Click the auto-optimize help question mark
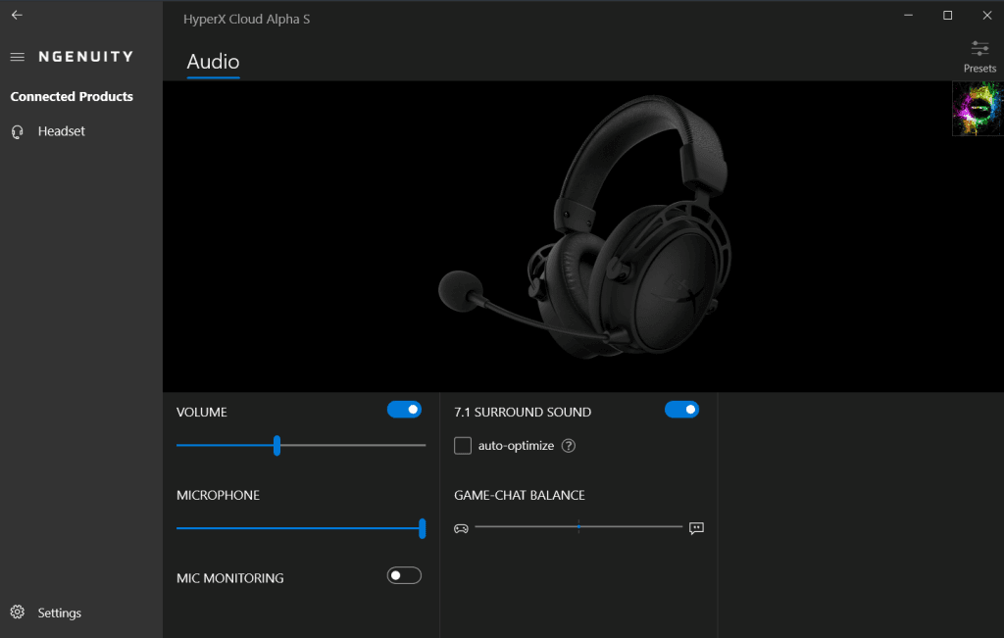Screen dimensions: 1004x638 (x=569, y=446)
